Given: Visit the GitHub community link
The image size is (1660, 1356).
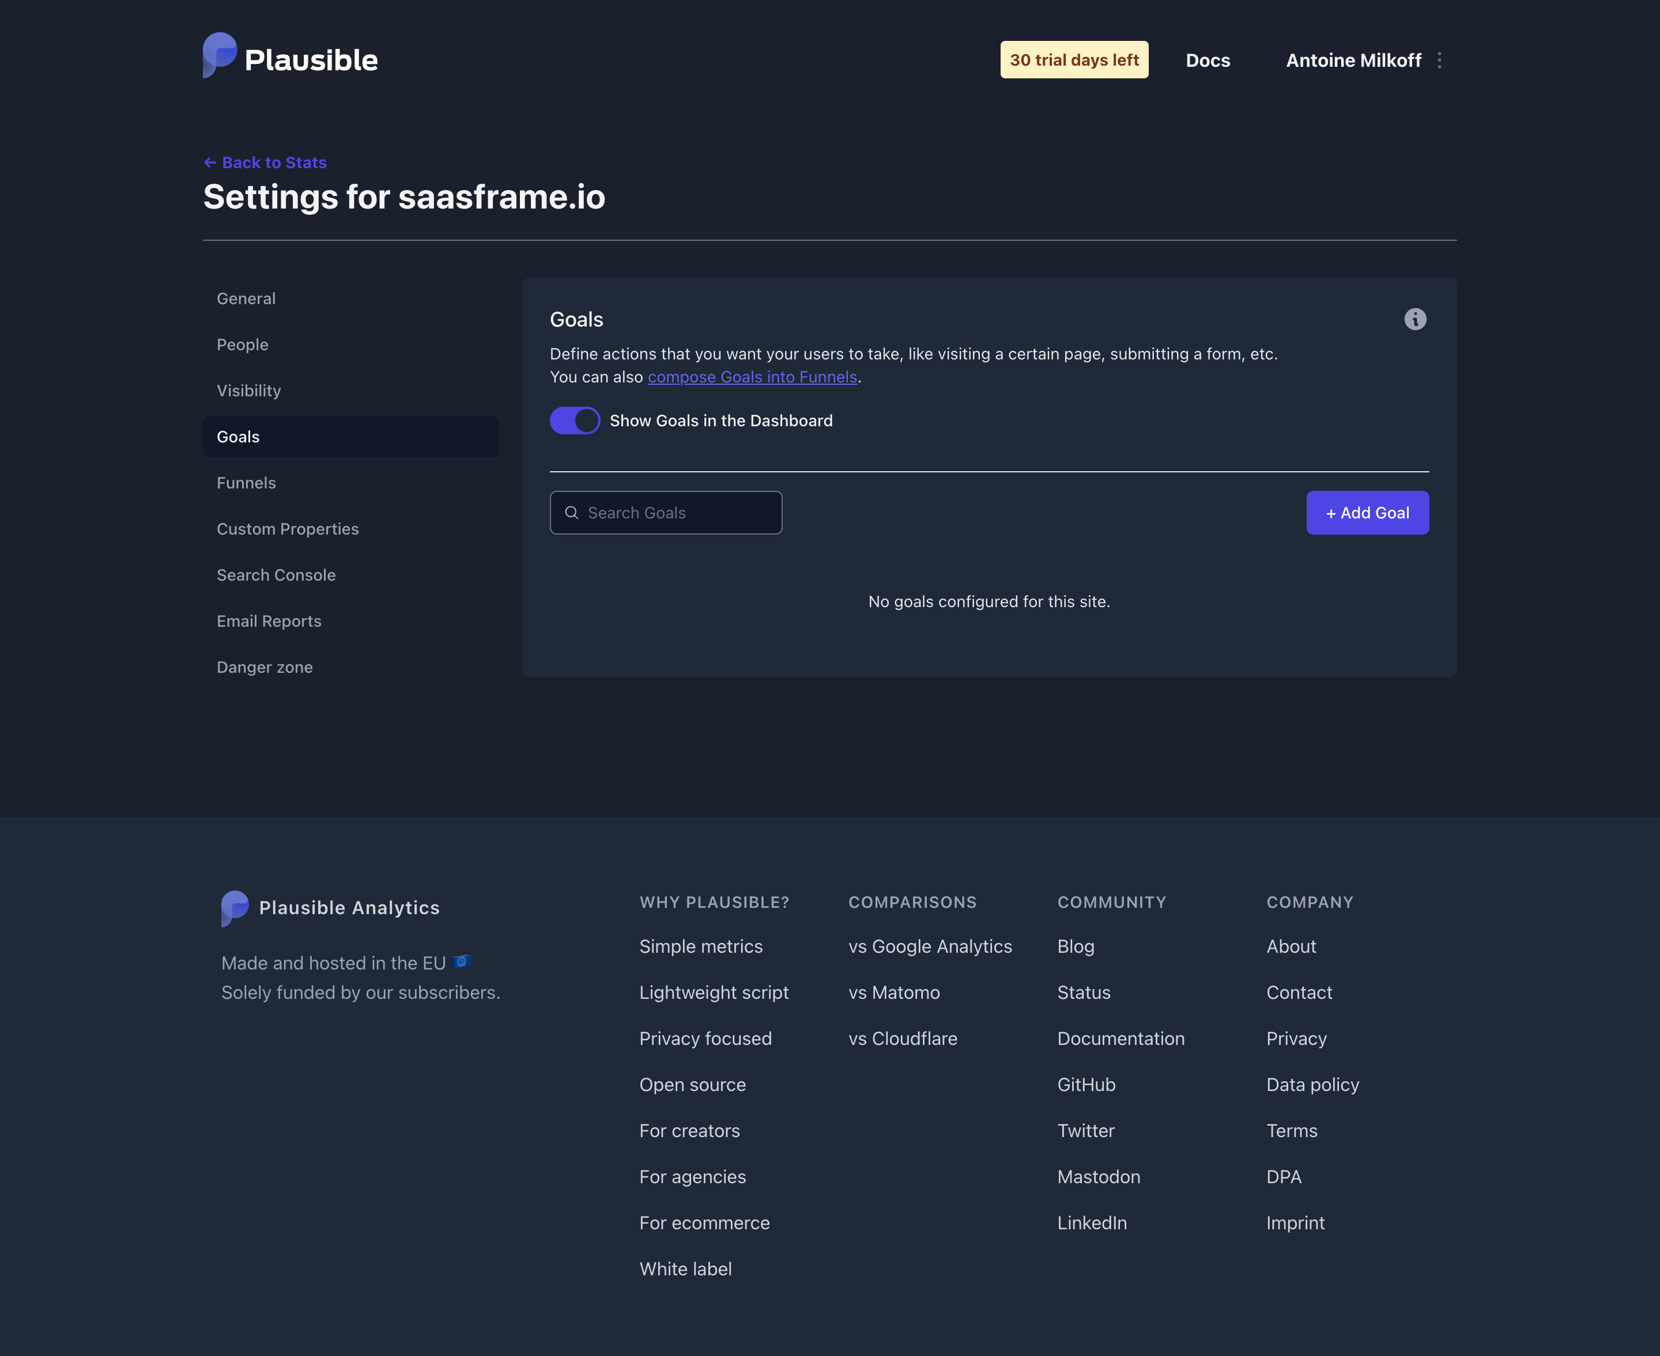Looking at the screenshot, I should coord(1086,1085).
